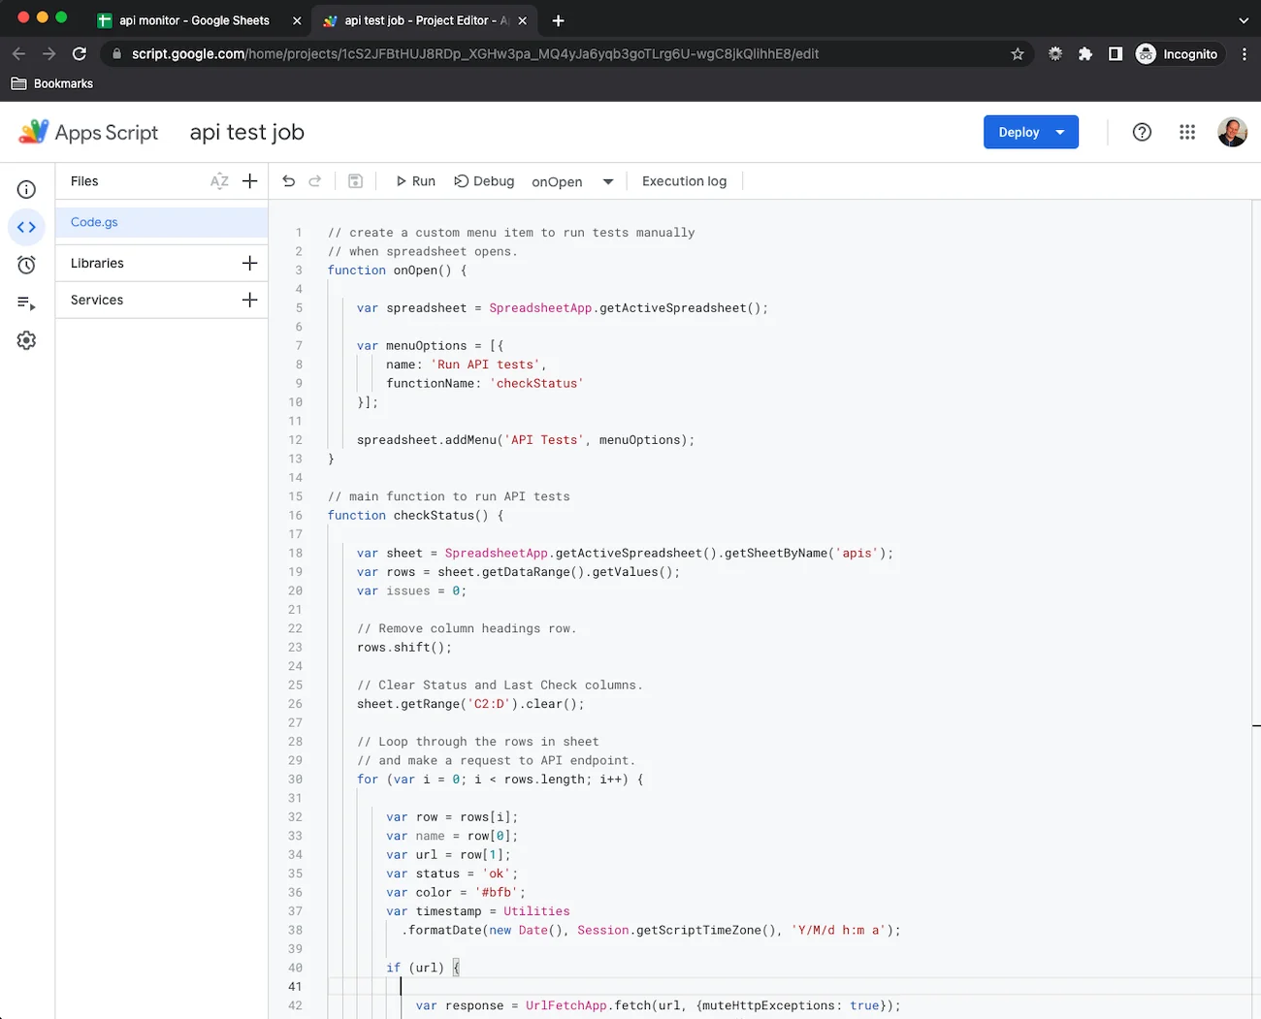Click the 'checkStatus' string on line 9
The height and width of the screenshot is (1019, 1261).
536,384
